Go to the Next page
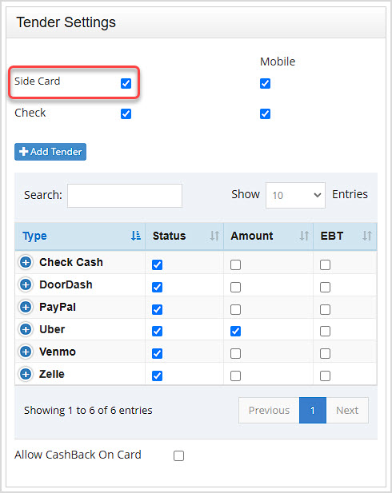392x493 pixels. click(x=347, y=411)
